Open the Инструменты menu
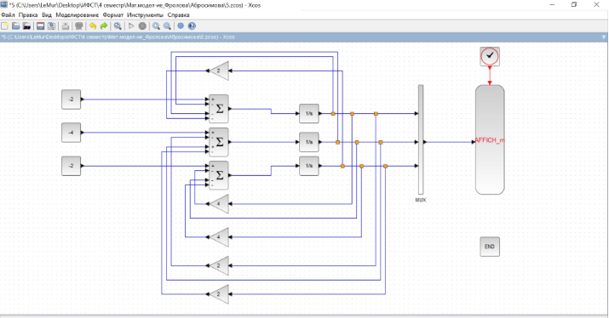 tap(145, 14)
